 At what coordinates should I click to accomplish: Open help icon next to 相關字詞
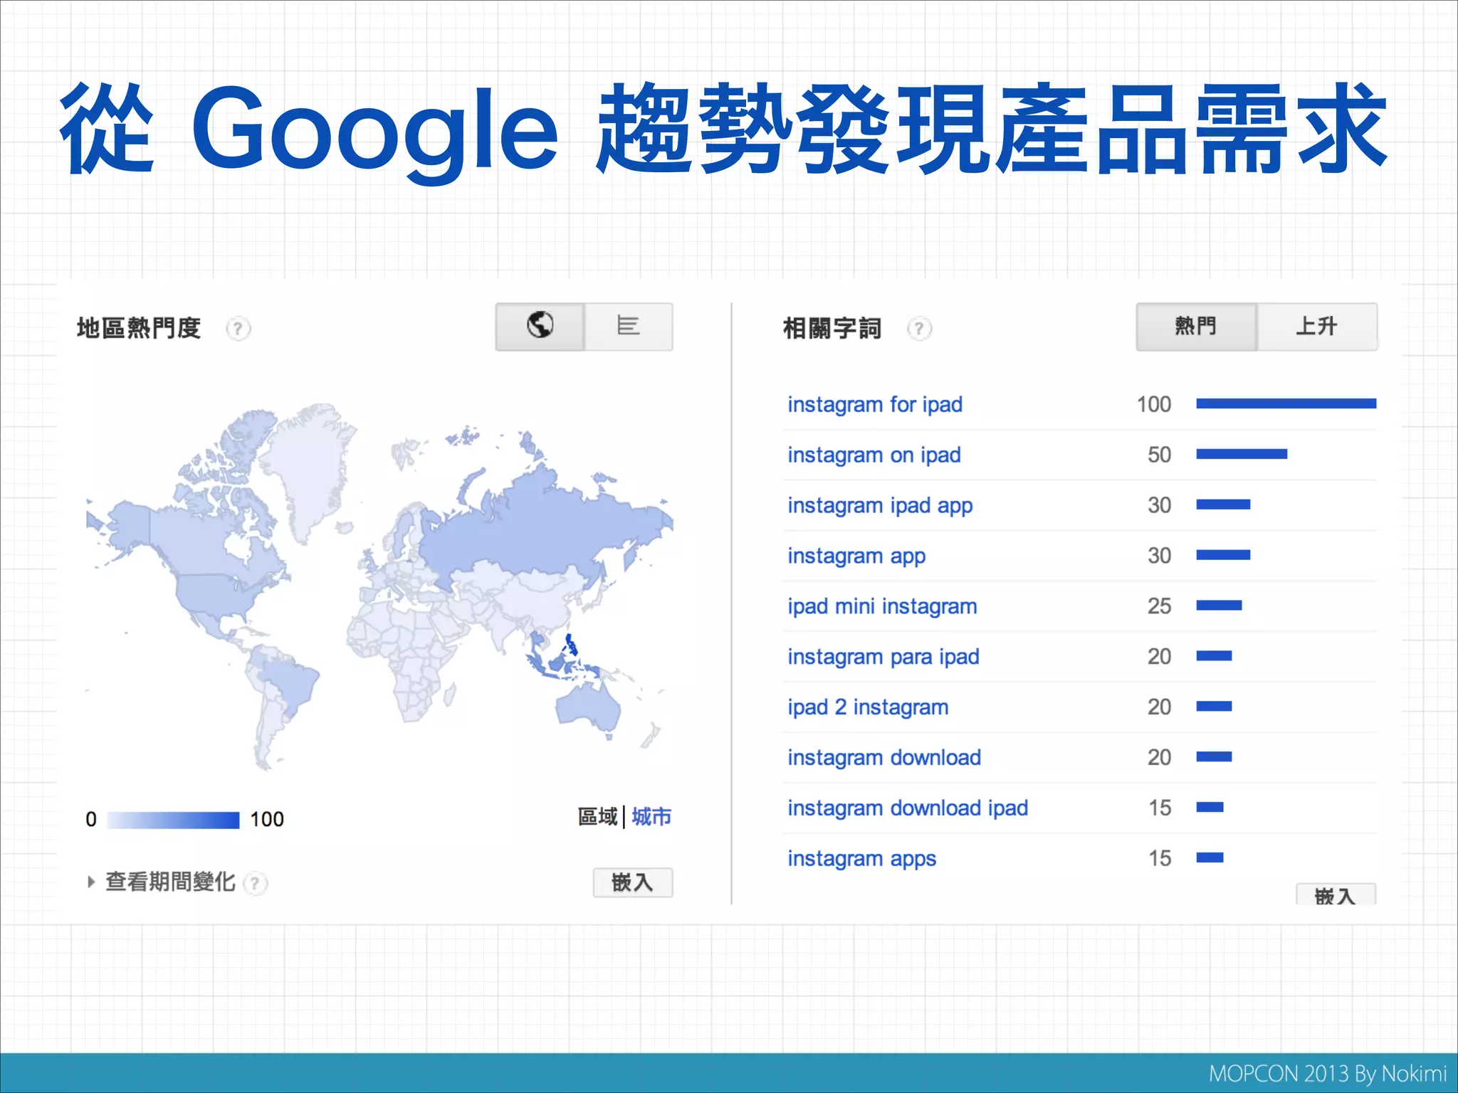pyautogui.click(x=919, y=329)
